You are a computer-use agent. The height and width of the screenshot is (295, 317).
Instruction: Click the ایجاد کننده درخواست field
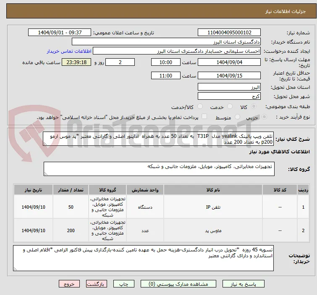(x=176, y=51)
